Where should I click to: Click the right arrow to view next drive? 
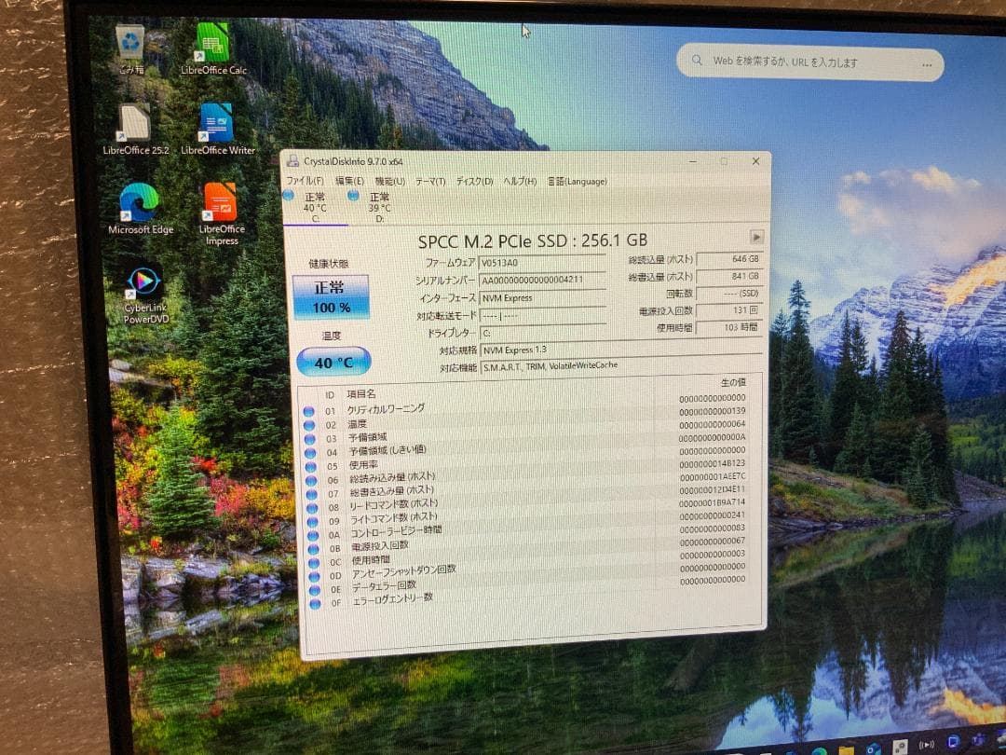pyautogui.click(x=756, y=238)
